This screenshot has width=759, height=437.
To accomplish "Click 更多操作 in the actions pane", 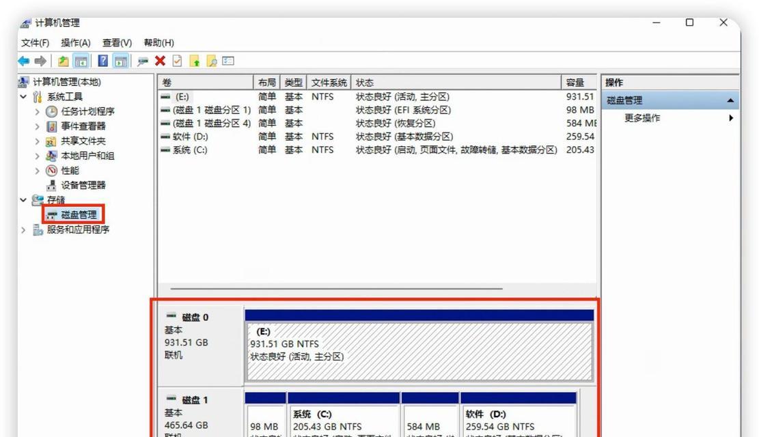I will 642,118.
